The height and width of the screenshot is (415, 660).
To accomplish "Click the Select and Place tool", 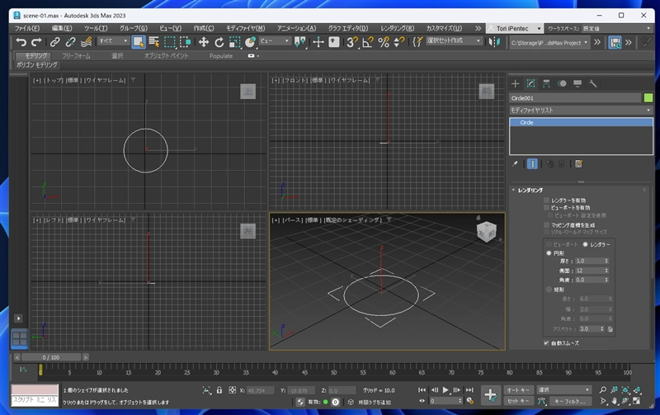I will pyautogui.click(x=251, y=42).
